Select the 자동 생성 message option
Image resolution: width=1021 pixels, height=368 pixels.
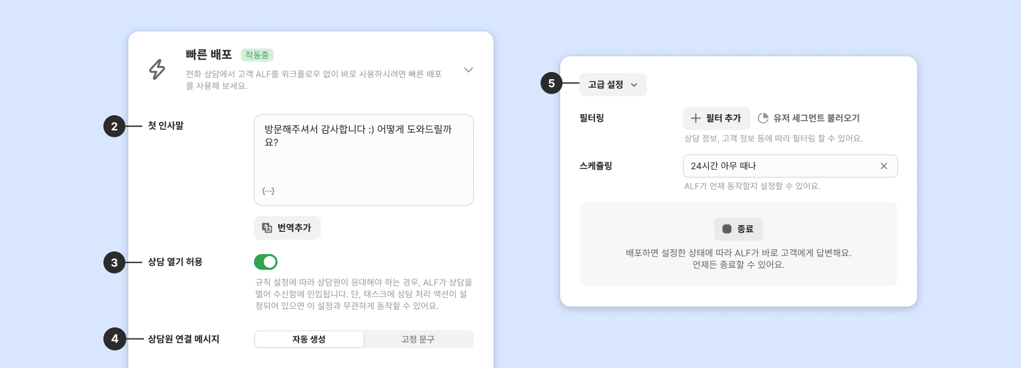[x=309, y=339]
